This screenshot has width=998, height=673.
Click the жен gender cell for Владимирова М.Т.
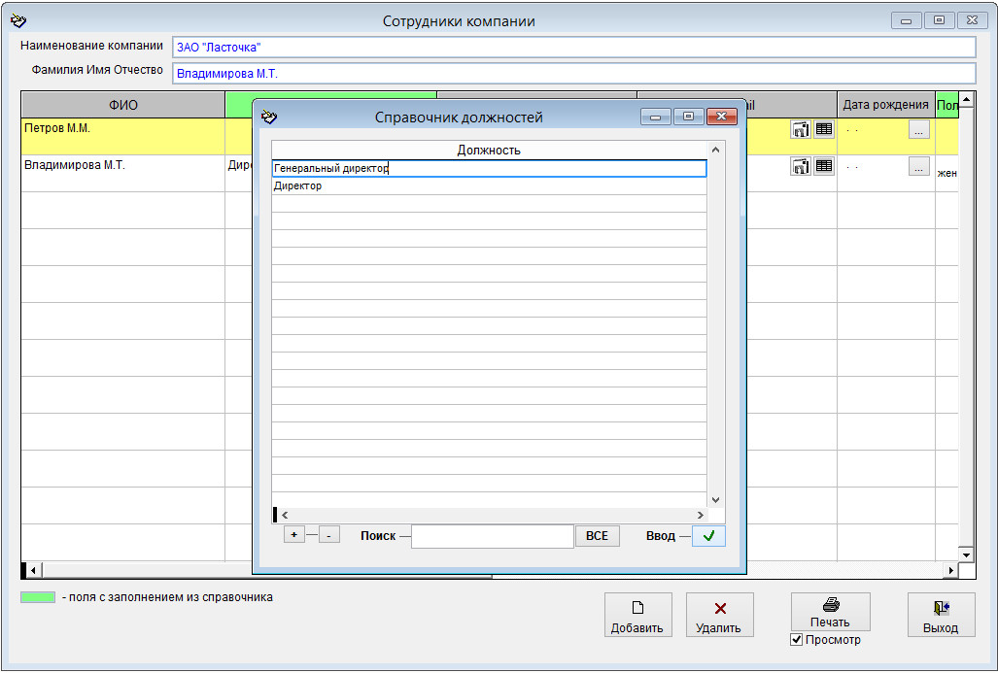(947, 173)
